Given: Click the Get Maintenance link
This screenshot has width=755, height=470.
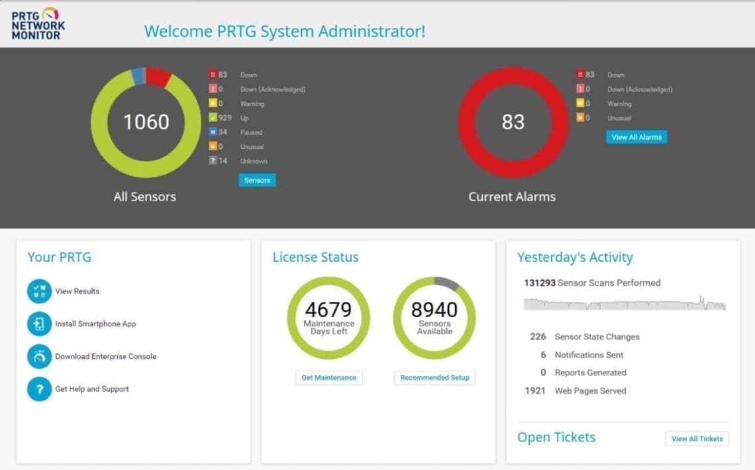Looking at the screenshot, I should coord(328,377).
